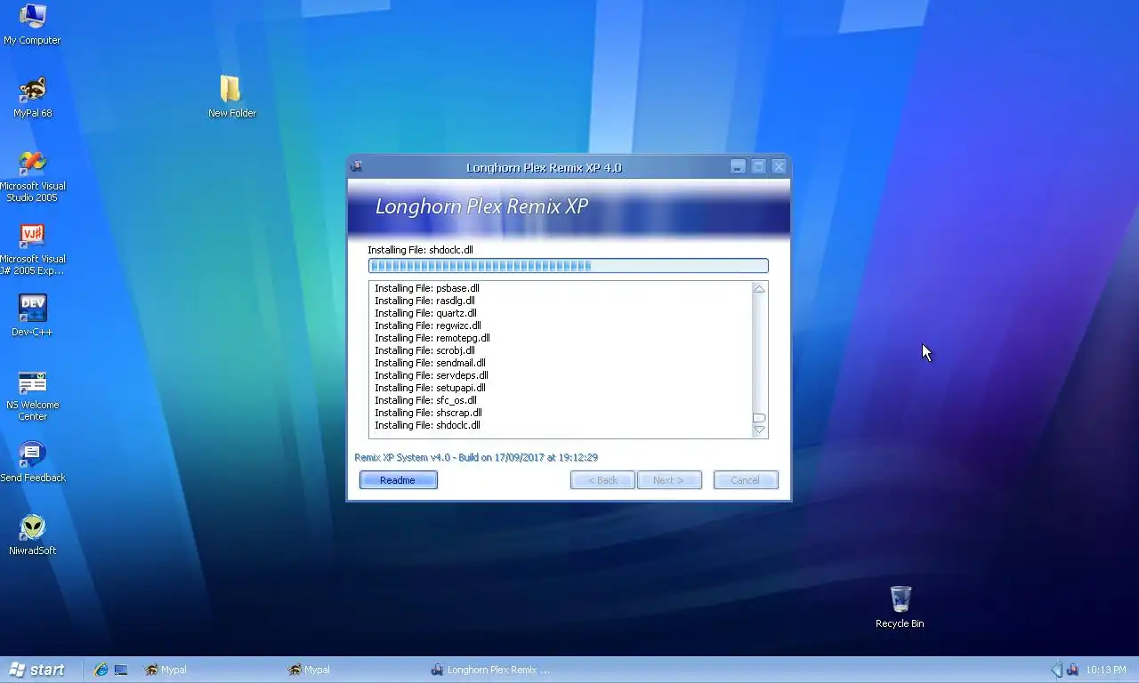The height and width of the screenshot is (683, 1139).
Task: Select 'Installing File: psbase.dll' line
Action: click(427, 288)
